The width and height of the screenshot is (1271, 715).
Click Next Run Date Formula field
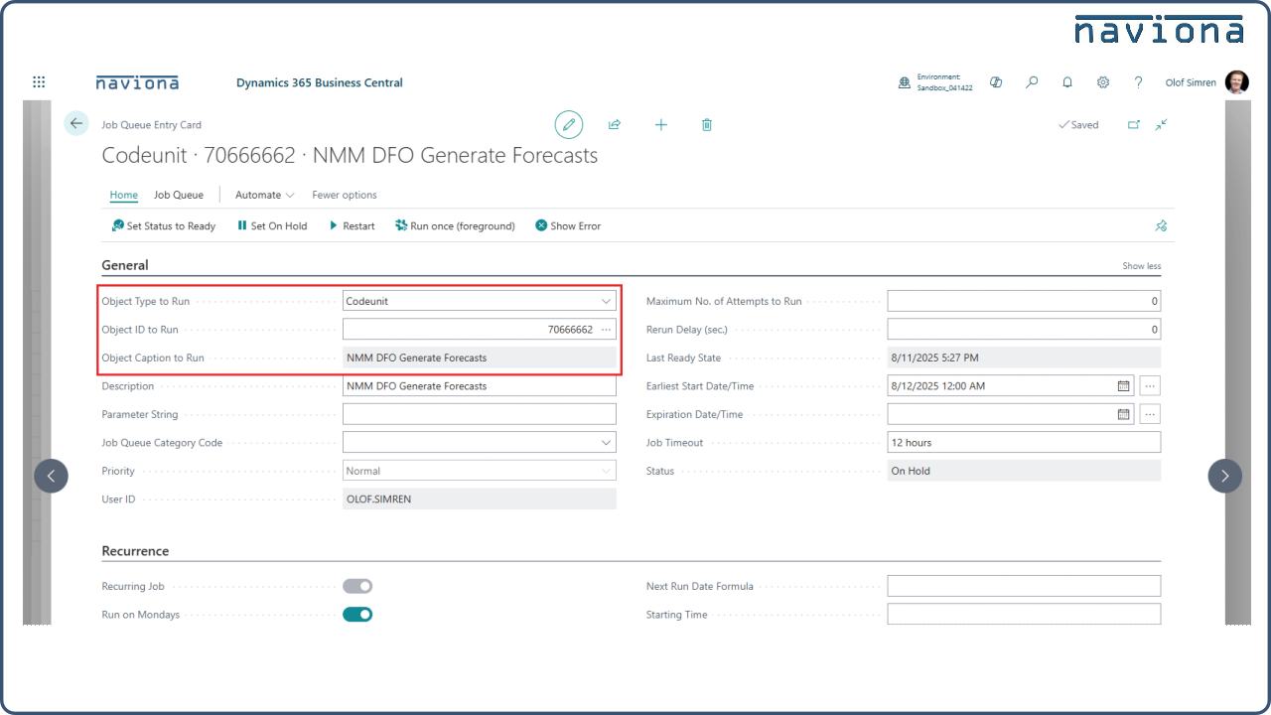point(1024,587)
